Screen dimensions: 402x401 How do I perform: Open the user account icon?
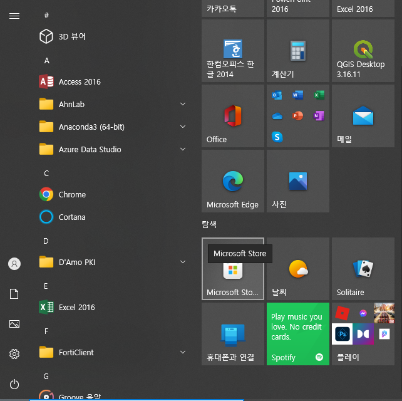click(14, 264)
